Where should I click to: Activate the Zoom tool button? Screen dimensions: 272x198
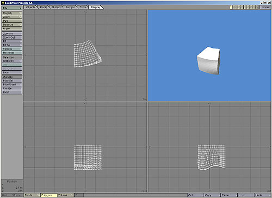12,17
